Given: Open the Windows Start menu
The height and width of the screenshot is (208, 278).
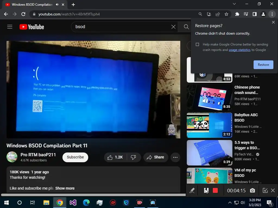Looking at the screenshot, I should point(7,203).
